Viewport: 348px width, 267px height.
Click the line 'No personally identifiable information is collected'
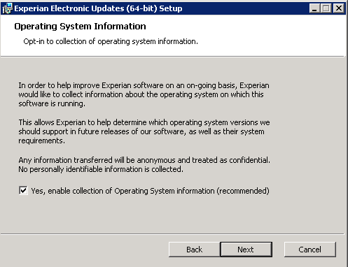101,169
